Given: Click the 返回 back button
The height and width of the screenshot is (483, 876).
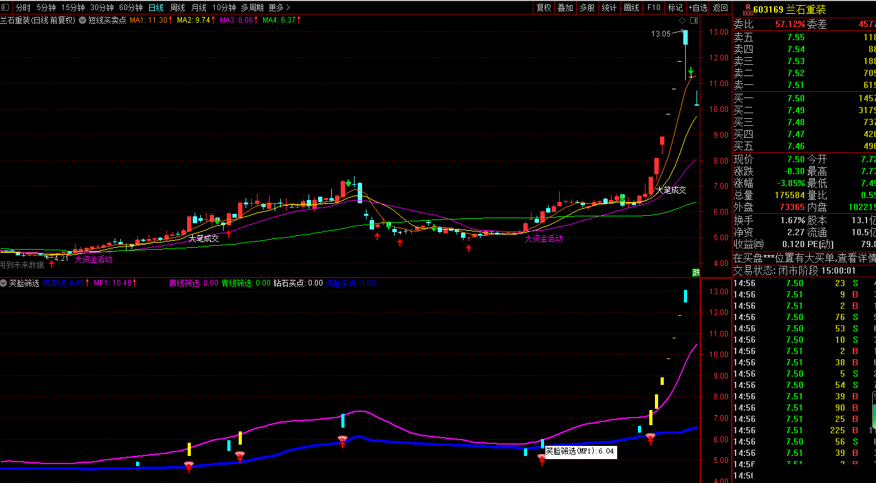Looking at the screenshot, I should click(720, 8).
